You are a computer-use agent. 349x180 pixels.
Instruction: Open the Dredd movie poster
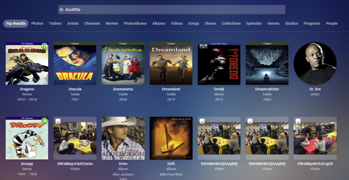point(219,64)
